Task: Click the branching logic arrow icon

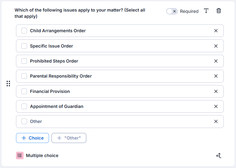Action: (x=219, y=155)
